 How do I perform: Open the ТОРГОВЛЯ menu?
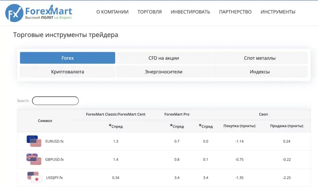tap(150, 12)
